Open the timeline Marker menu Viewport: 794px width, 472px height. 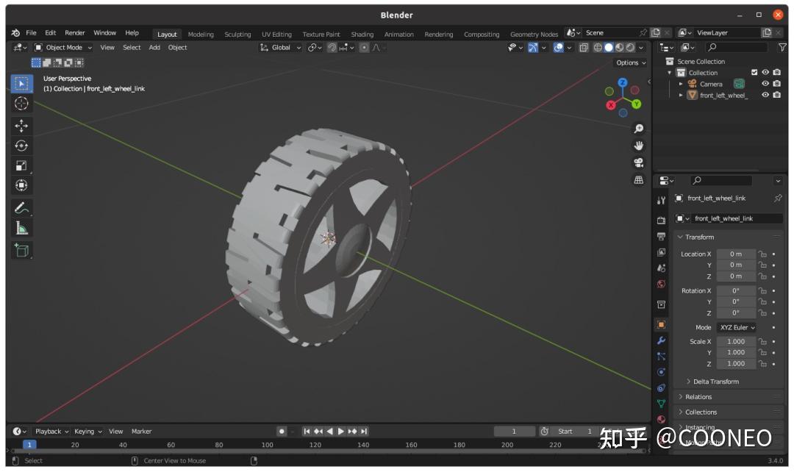coord(141,431)
